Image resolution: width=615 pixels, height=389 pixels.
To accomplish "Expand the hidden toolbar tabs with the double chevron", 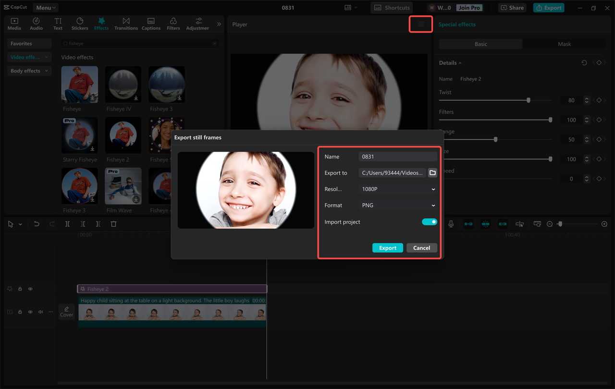I will (x=219, y=24).
